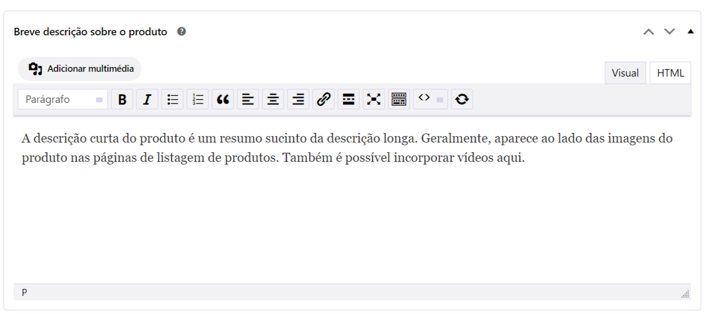This screenshot has width=709, height=319.
Task: Open the Parágrafo format dropdown
Action: [63, 99]
